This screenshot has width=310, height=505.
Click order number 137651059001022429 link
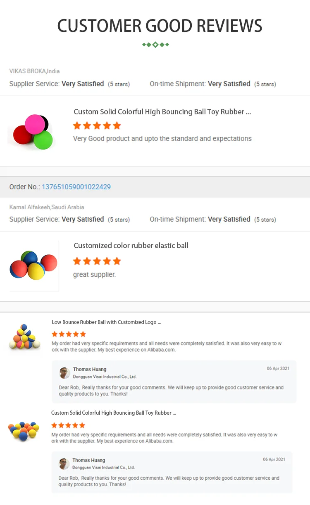point(76,187)
